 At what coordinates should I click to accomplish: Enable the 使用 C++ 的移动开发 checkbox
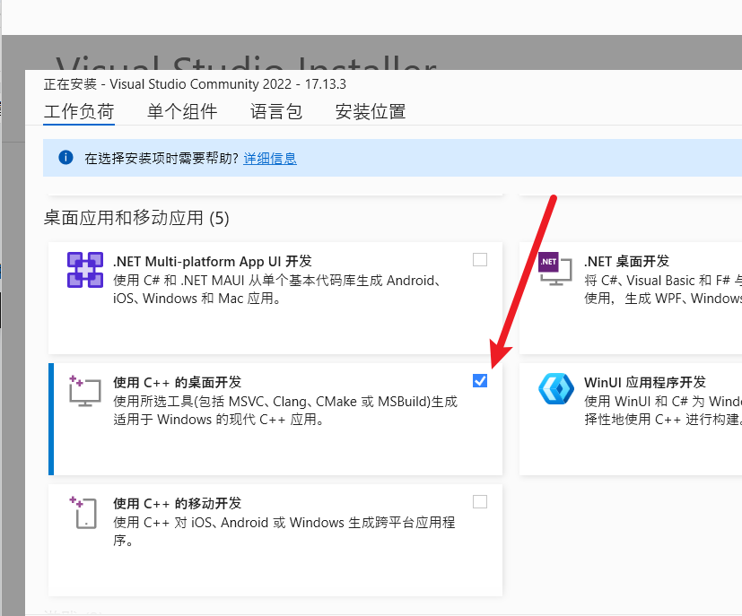coord(480,501)
